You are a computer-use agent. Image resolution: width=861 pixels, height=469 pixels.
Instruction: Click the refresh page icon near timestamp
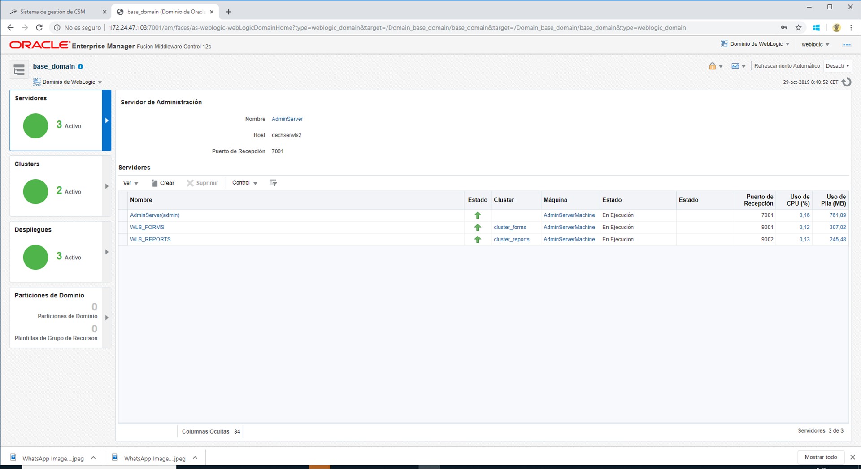tap(846, 82)
